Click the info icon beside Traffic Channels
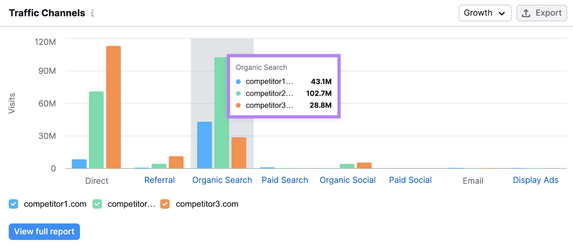This screenshot has height=251, width=573. pyautogui.click(x=93, y=13)
